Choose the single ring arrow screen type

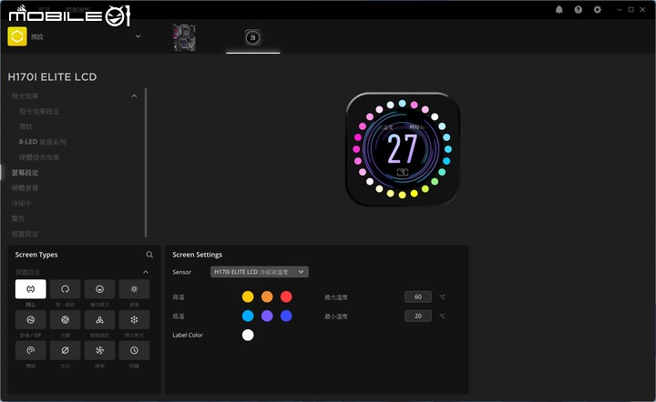(66, 289)
